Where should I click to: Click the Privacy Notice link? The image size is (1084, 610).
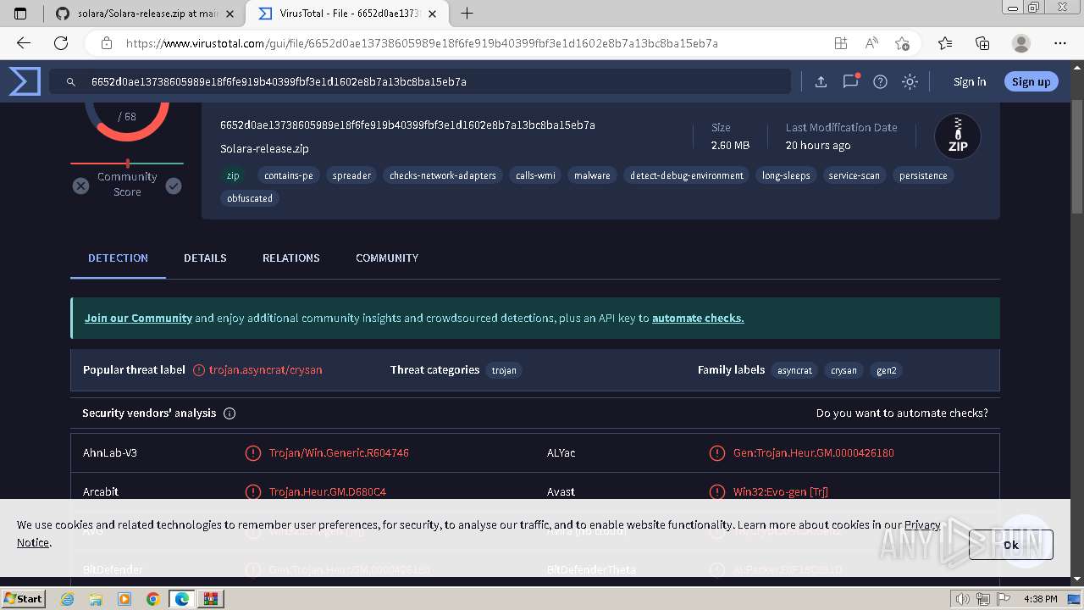(x=921, y=525)
